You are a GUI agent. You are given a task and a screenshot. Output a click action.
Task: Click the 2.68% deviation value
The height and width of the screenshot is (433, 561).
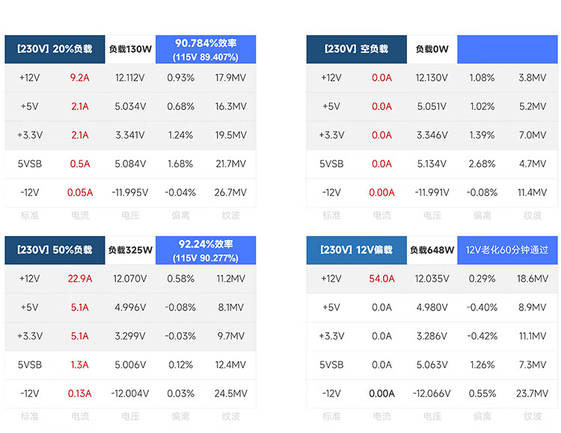point(482,164)
